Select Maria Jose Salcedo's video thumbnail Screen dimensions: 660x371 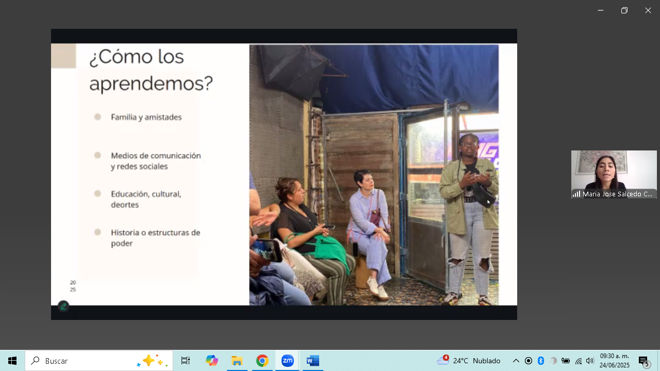click(x=614, y=174)
